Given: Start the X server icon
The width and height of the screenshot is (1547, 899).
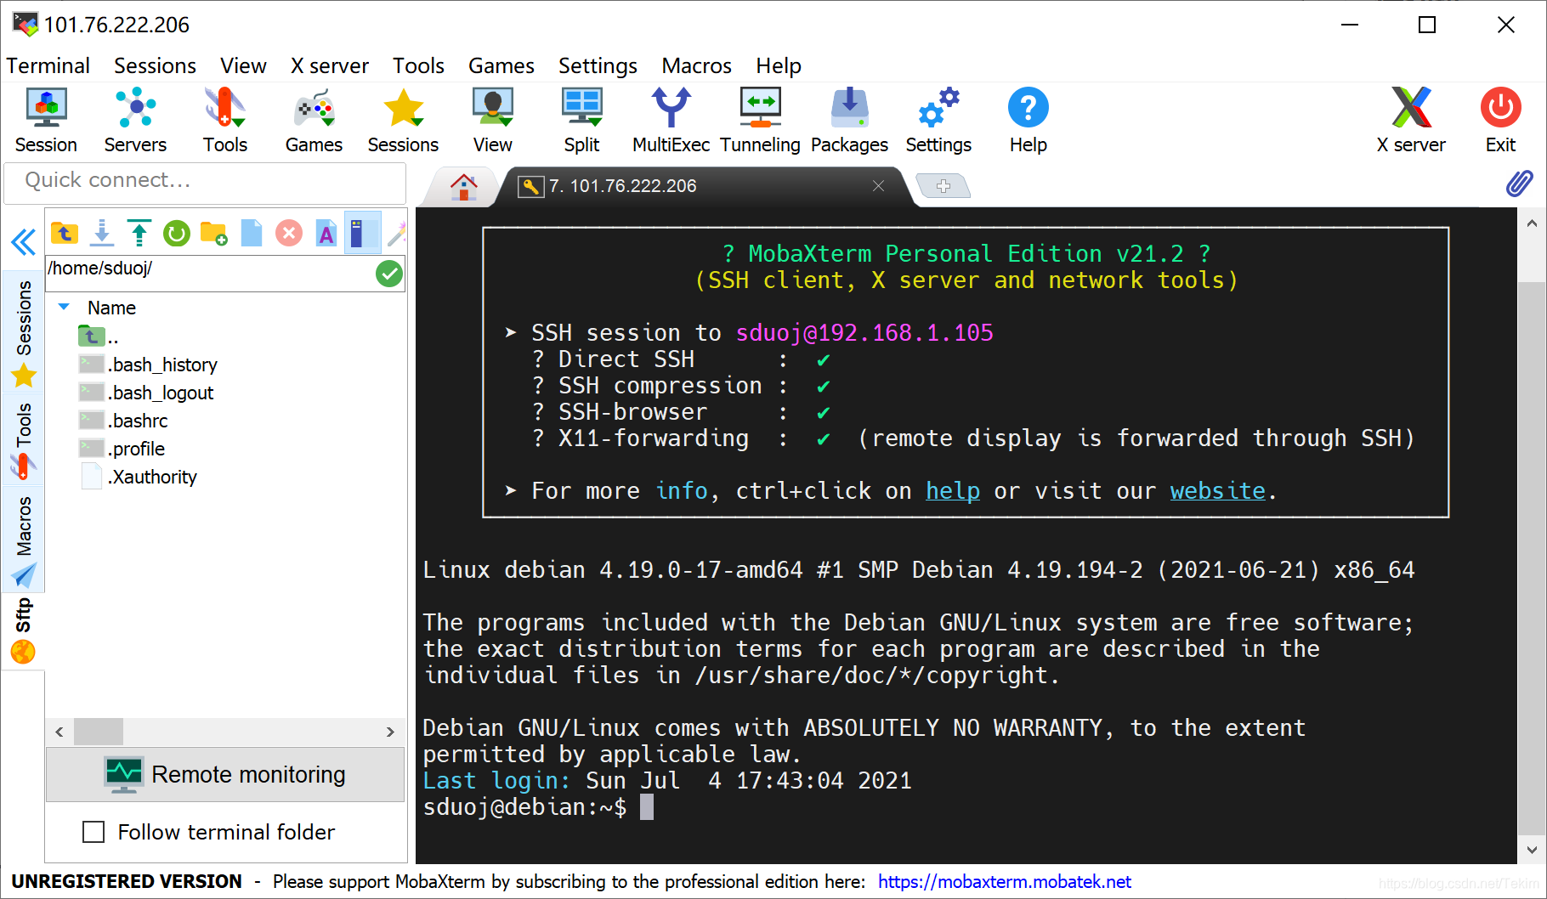Looking at the screenshot, I should [x=1411, y=121].
